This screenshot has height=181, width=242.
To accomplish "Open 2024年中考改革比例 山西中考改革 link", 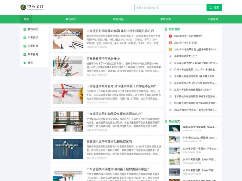I will [x=196, y=50].
